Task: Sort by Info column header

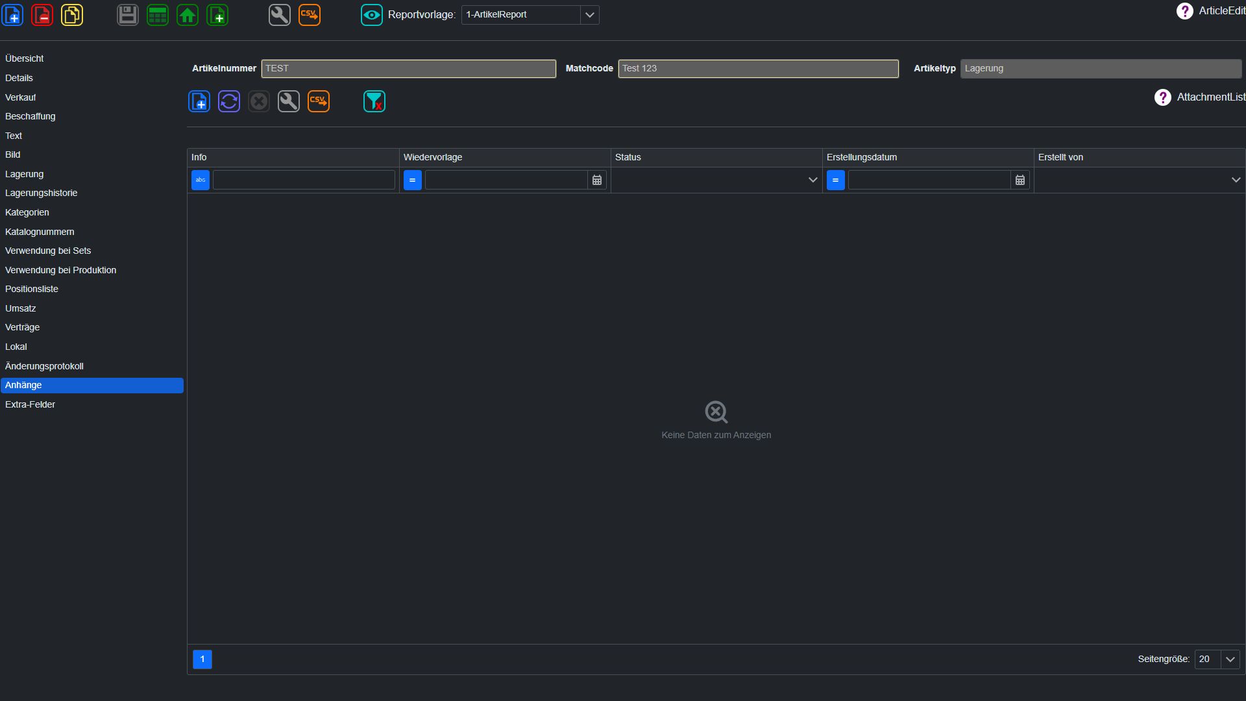Action: [x=293, y=158]
